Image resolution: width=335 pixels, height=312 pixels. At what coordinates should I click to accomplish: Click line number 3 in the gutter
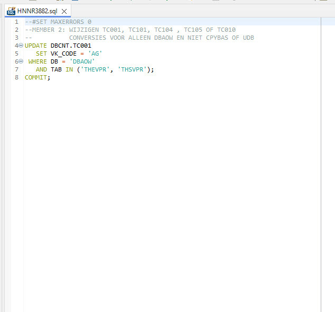[16, 38]
